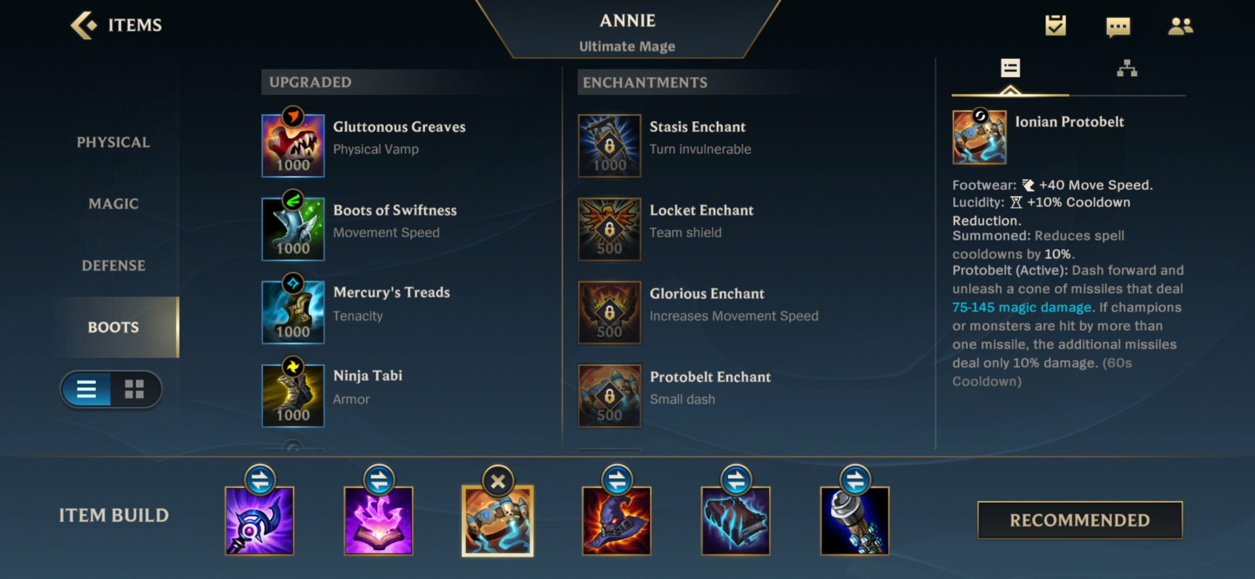Pick the Protobelt Enchant icon
This screenshot has height=579, width=1255.
(609, 396)
